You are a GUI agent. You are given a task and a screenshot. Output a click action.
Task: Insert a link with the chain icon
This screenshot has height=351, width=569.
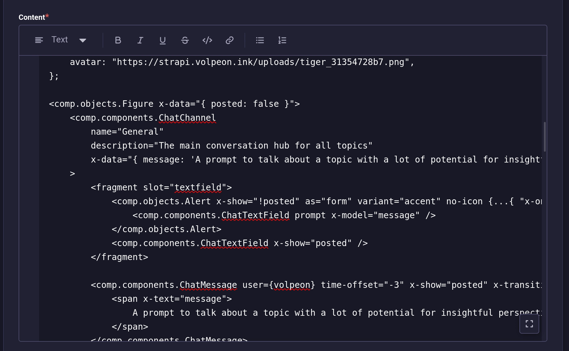coord(229,40)
